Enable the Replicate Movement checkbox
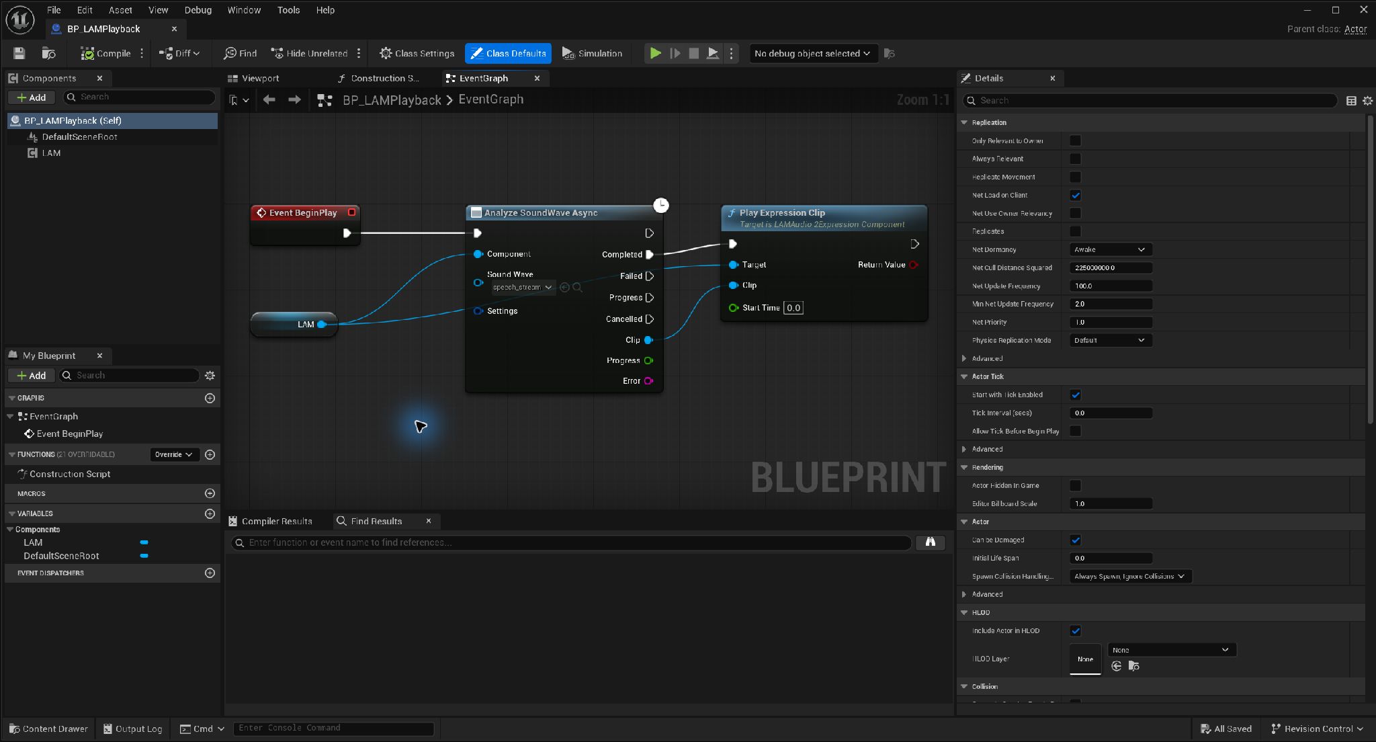 tap(1076, 177)
